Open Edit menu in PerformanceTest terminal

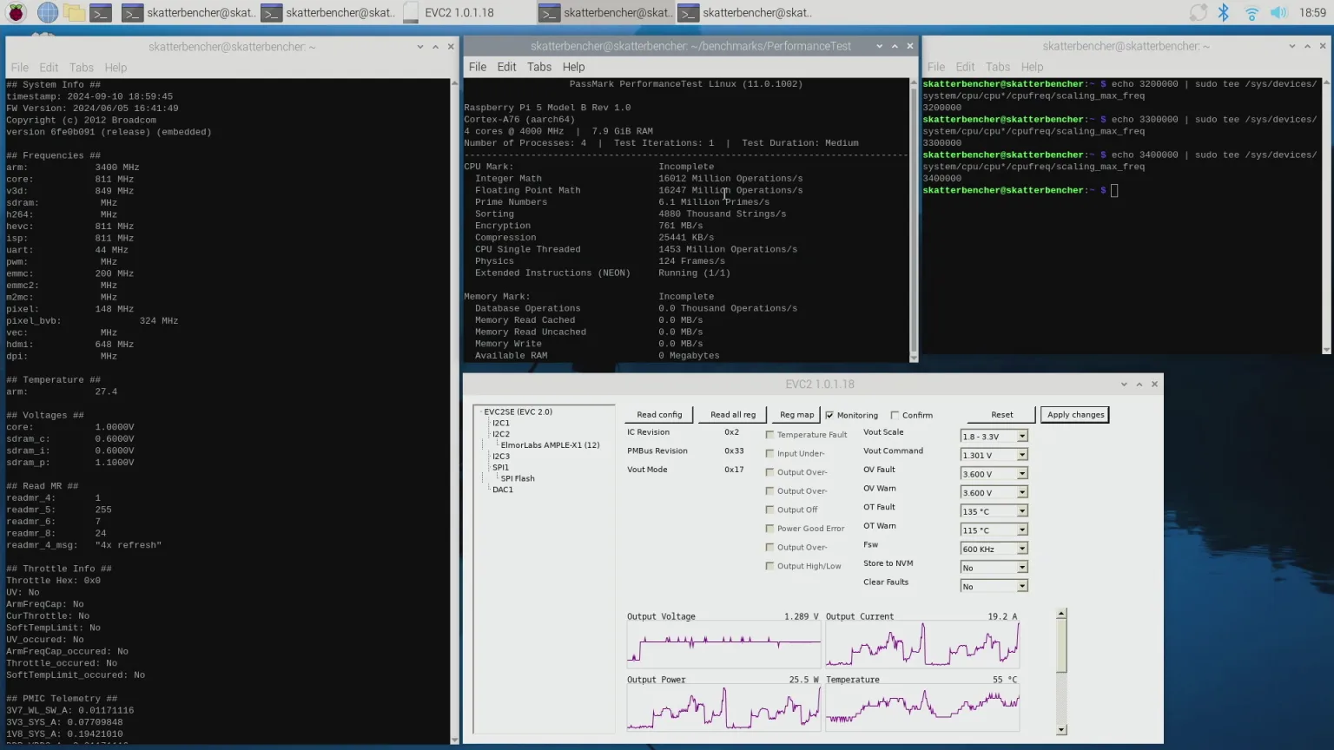tap(506, 67)
